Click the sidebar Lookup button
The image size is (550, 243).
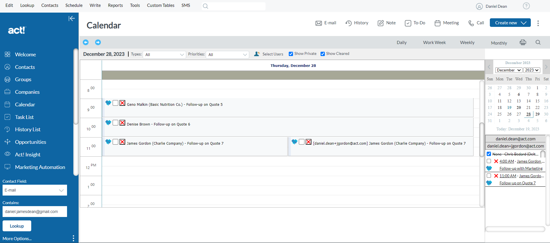pyautogui.click(x=17, y=226)
